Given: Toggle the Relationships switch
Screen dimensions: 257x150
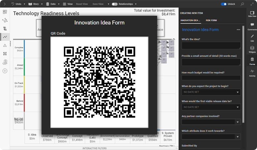Looking at the screenshot, I should tap(115, 4).
